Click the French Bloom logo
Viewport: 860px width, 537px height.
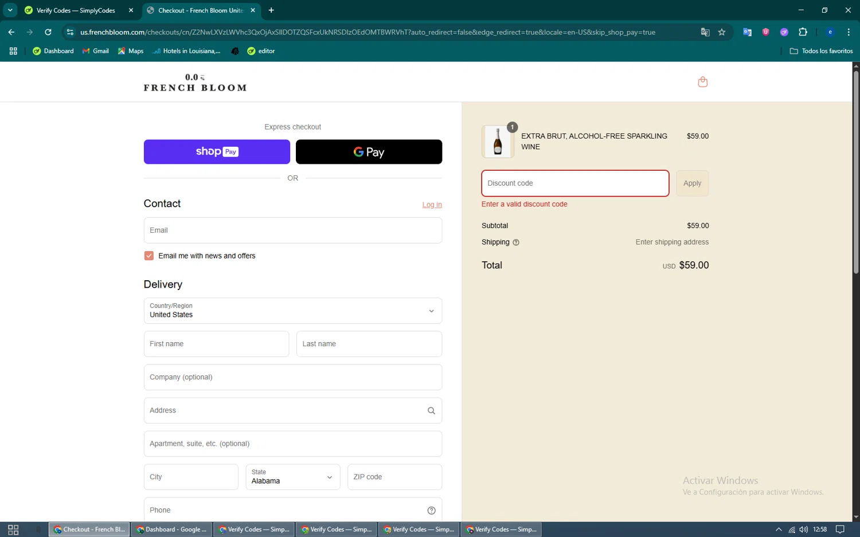click(195, 83)
